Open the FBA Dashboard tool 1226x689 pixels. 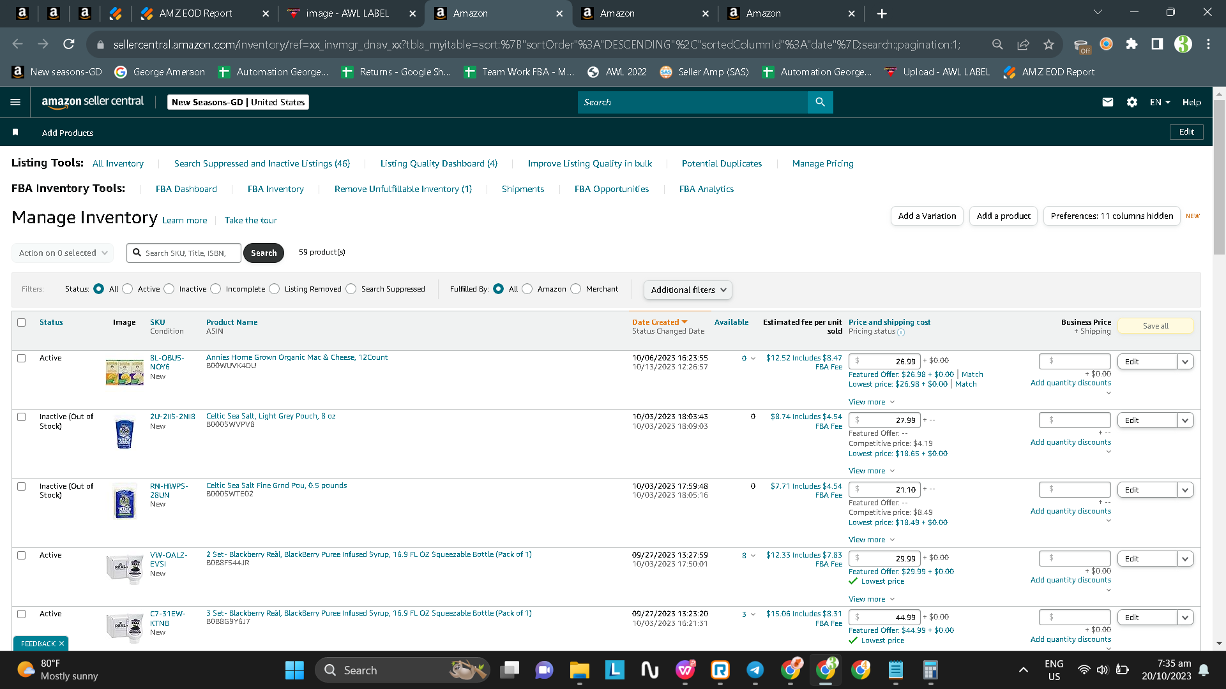186,189
